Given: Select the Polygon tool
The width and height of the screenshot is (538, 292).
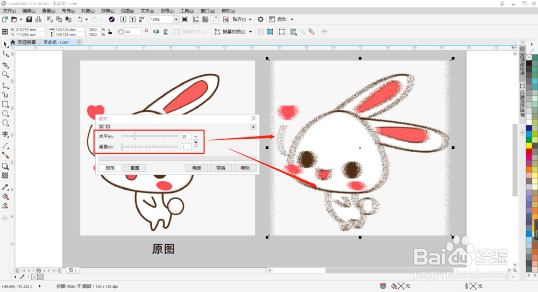Looking at the screenshot, I should point(5,123).
